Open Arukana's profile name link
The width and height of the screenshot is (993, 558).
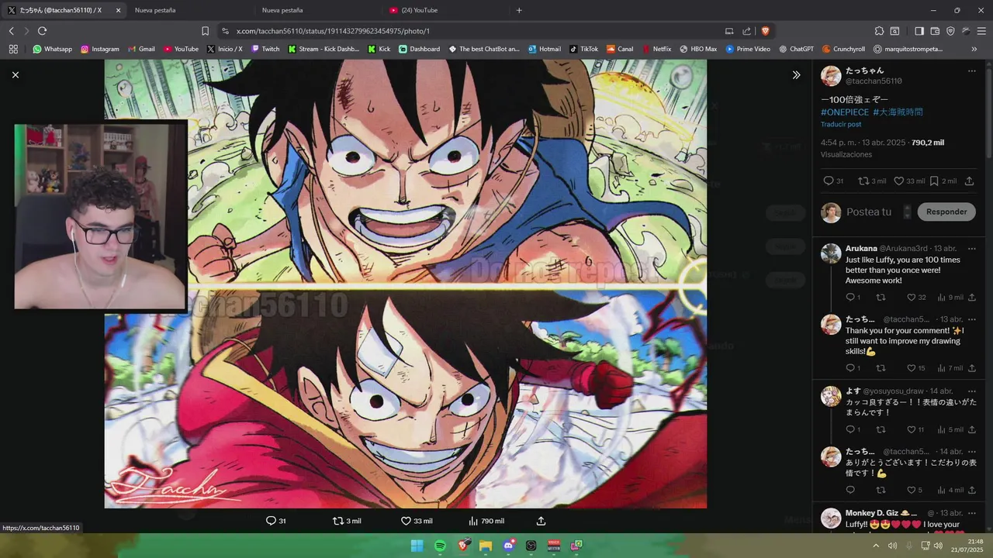click(x=861, y=249)
